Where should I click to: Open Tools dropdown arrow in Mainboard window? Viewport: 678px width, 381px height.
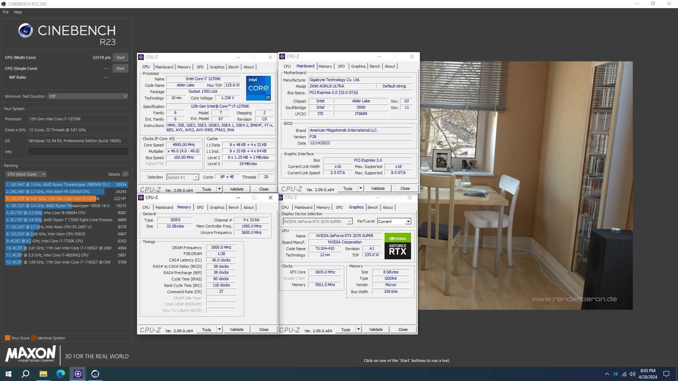pyautogui.click(x=361, y=188)
